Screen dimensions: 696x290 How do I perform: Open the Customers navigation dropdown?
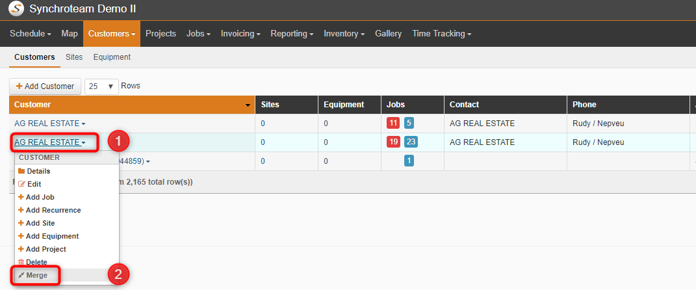point(111,33)
